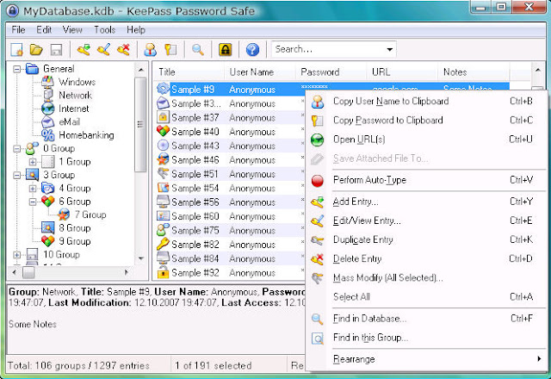Click the group tree horizontal scrollbar thumb

(28, 272)
